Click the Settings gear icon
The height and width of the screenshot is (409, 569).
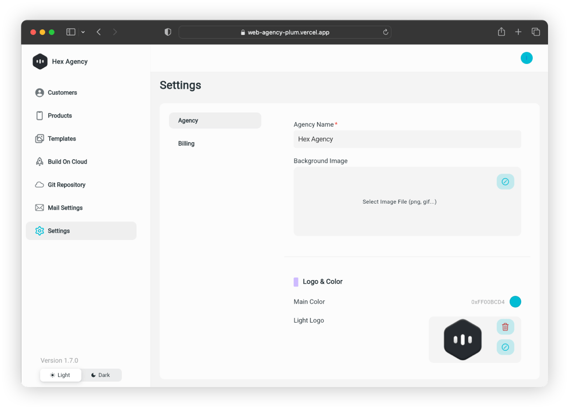point(39,231)
